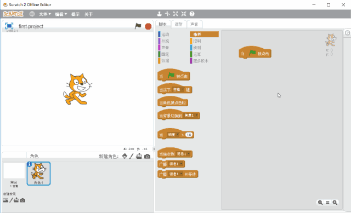Switch to the 声音 tab
351x213 pixels.
coord(194,24)
